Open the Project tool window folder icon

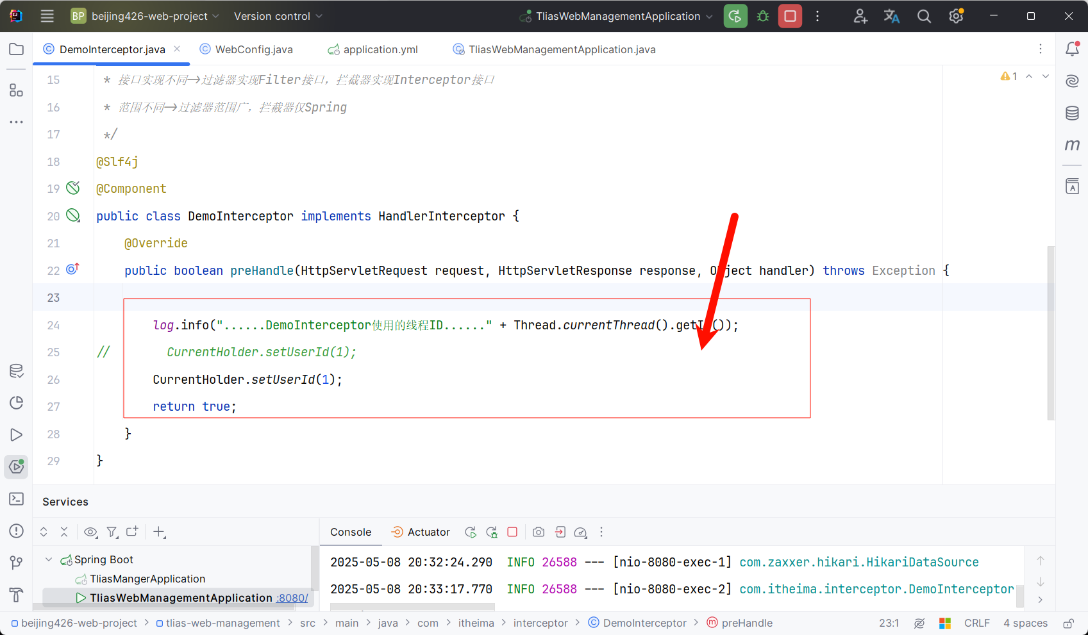pyautogui.click(x=17, y=49)
